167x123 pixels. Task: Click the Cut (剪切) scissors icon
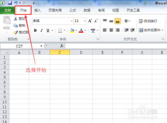(15, 19)
